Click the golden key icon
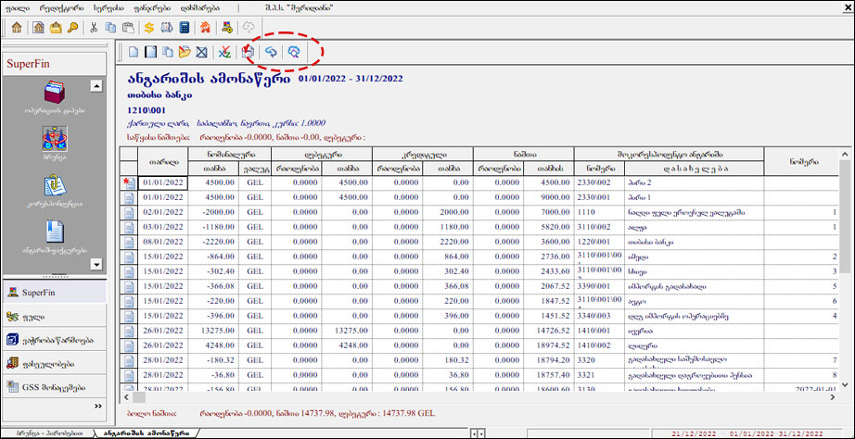Screen dimensions: 855x439 (72, 27)
